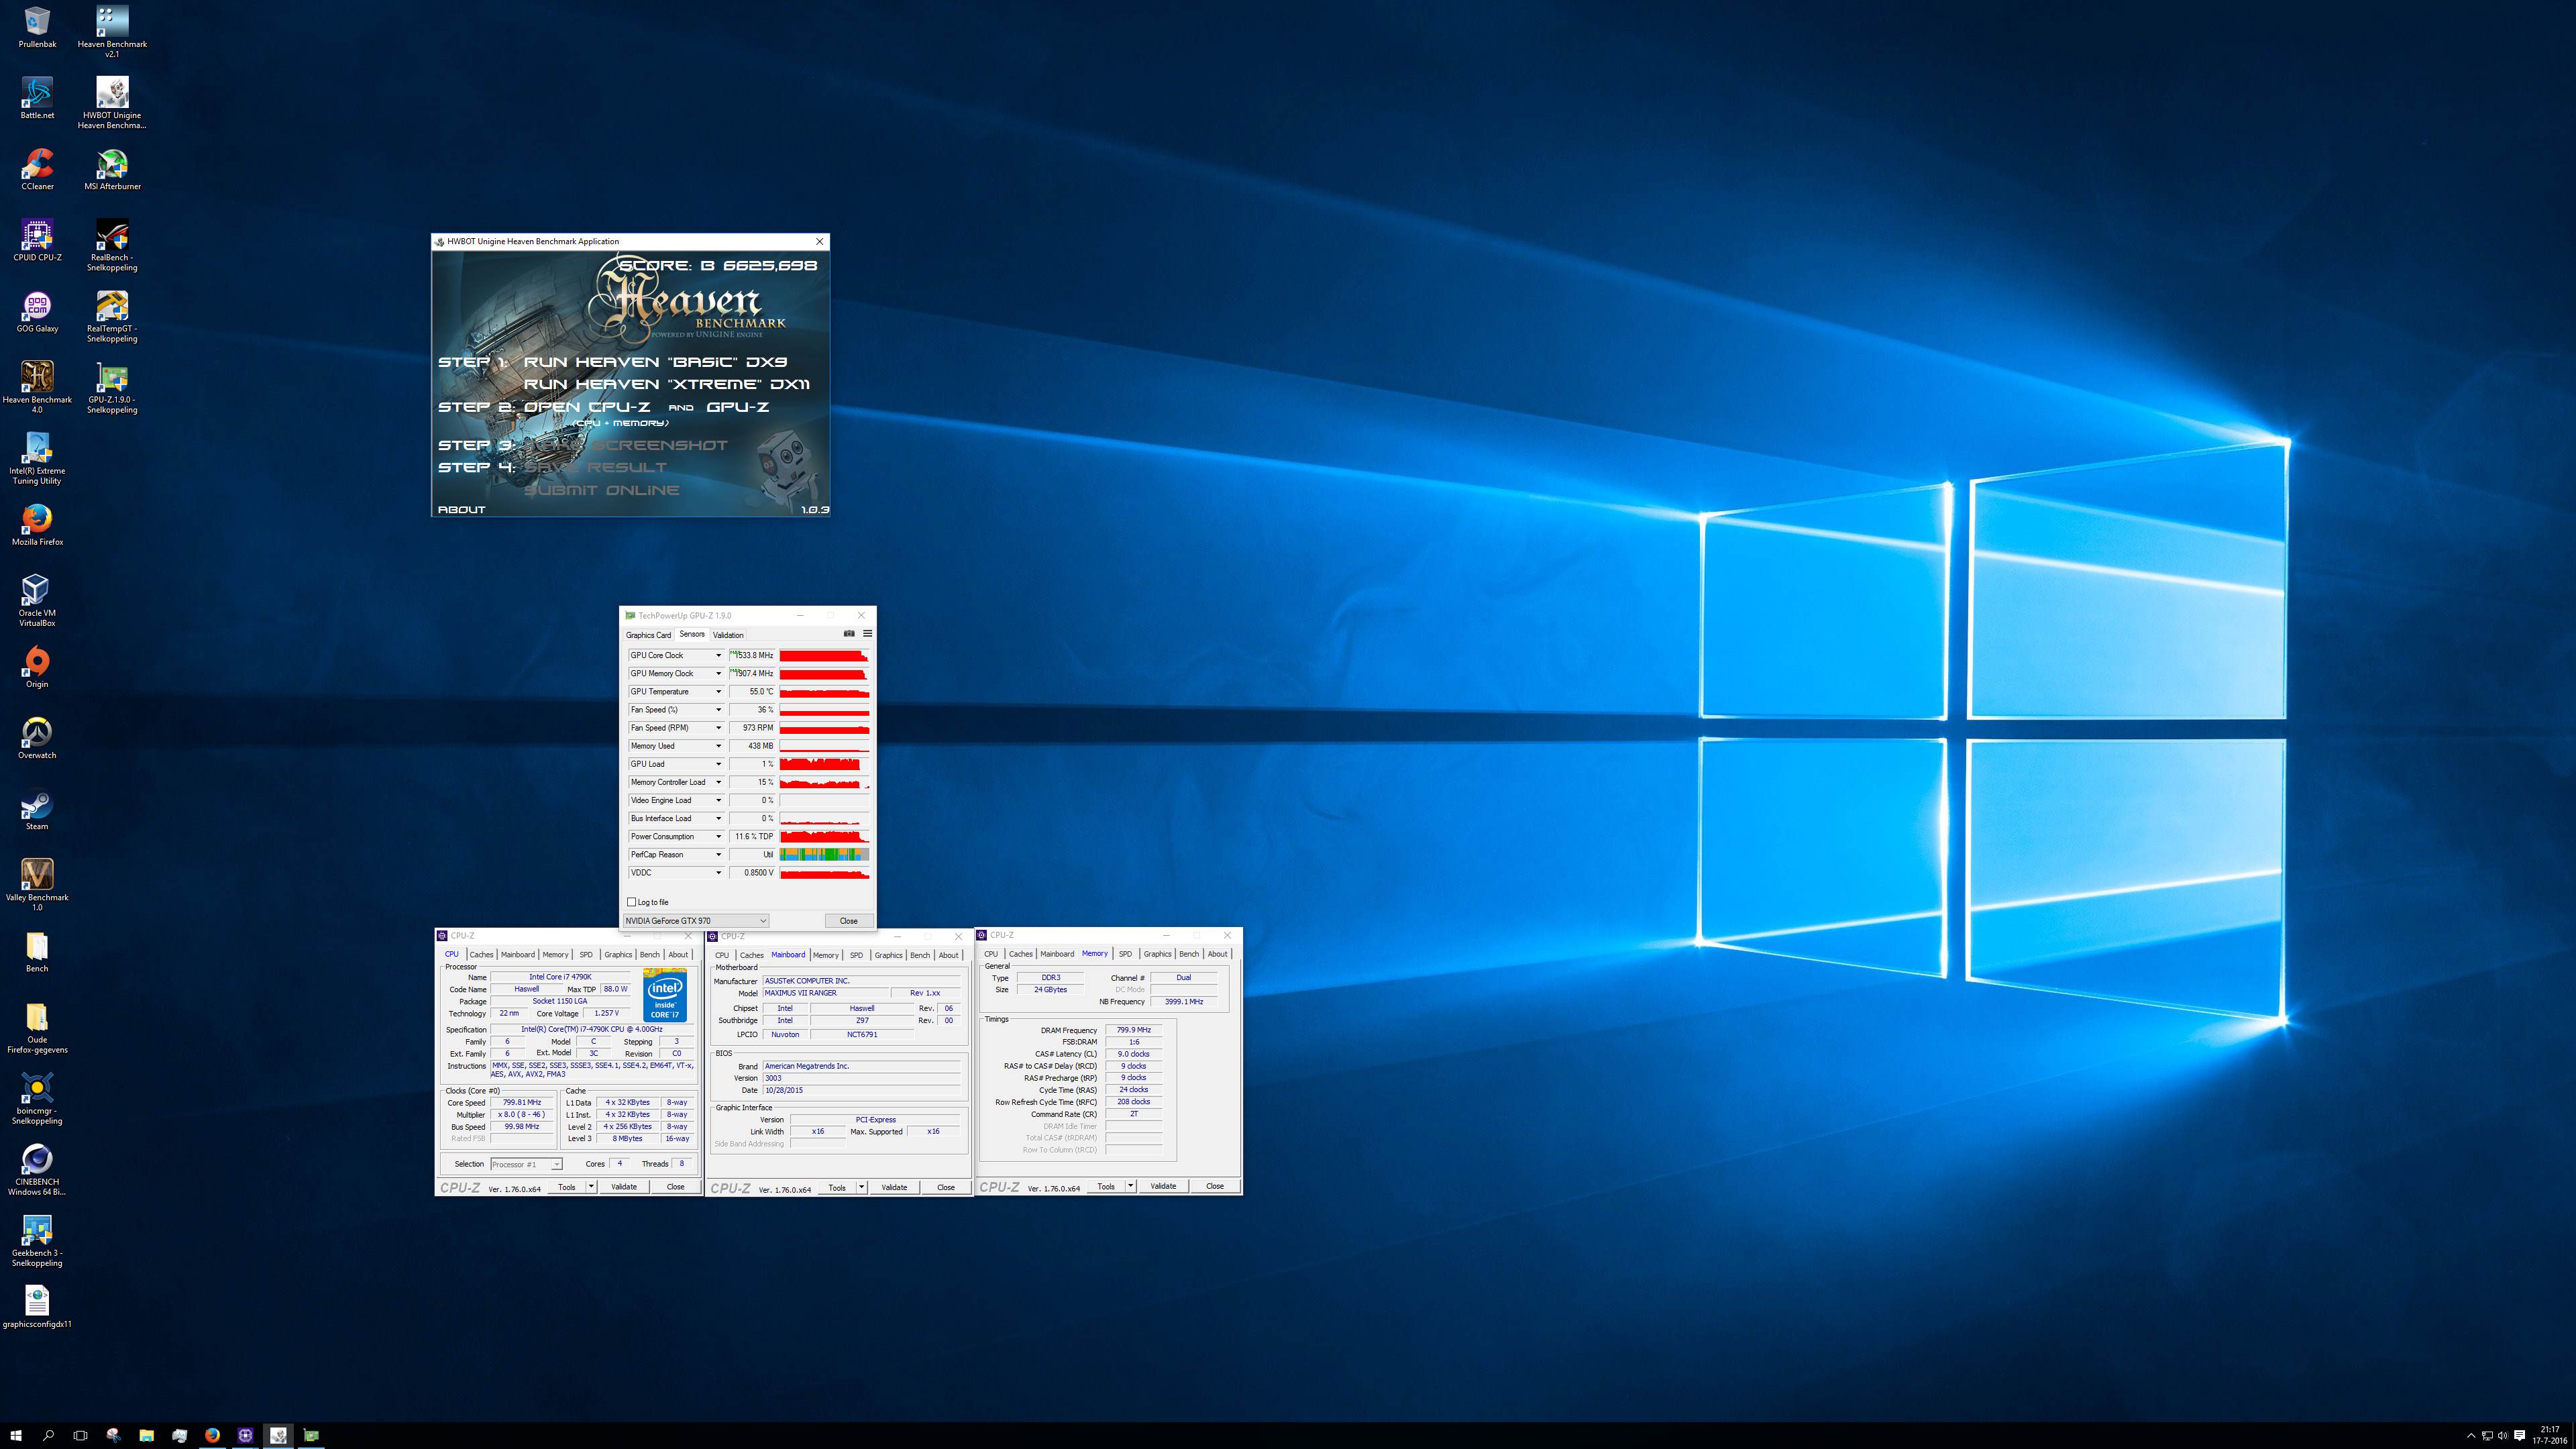Open Processor #1 selection dropdown in CPU-Z

click(527, 1164)
